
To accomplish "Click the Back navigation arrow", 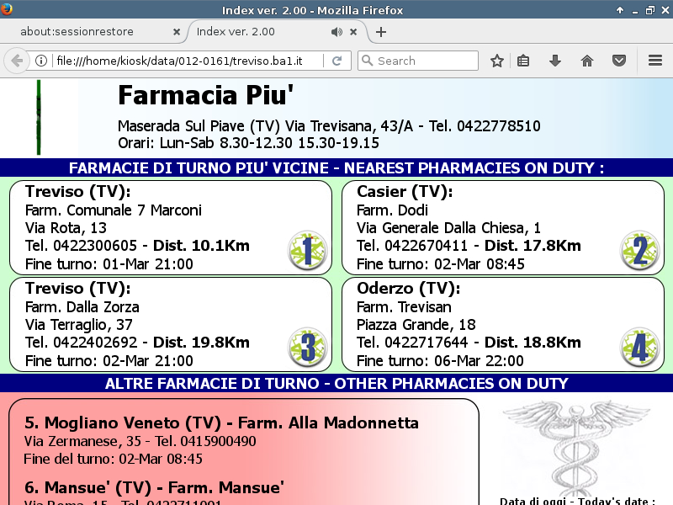I will coord(16,61).
